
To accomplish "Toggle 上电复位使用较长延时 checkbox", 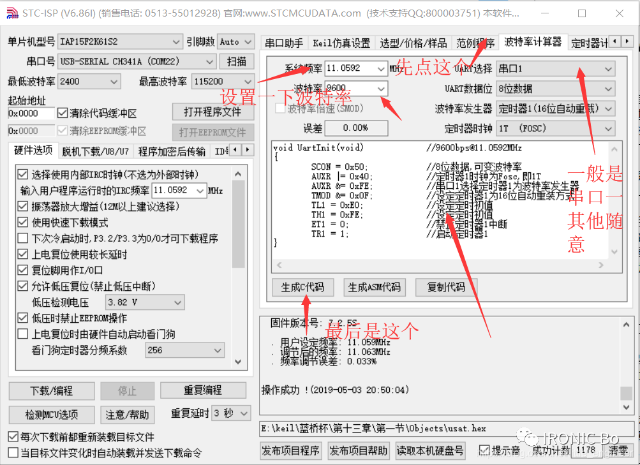I will (23, 255).
